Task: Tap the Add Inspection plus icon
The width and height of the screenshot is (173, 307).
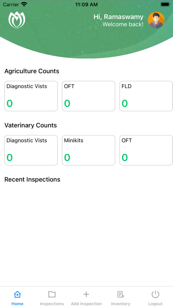Action: 86,294
